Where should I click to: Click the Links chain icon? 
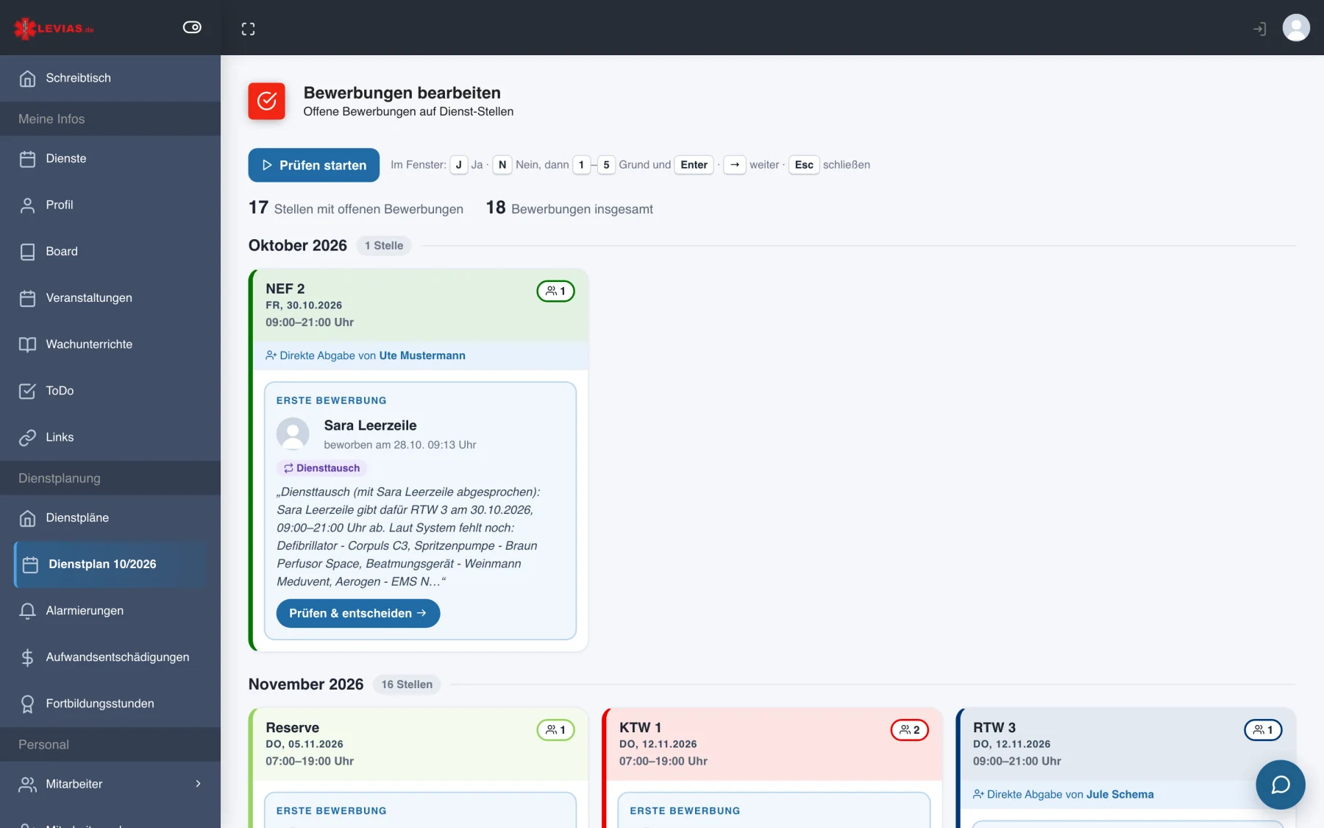tap(27, 437)
